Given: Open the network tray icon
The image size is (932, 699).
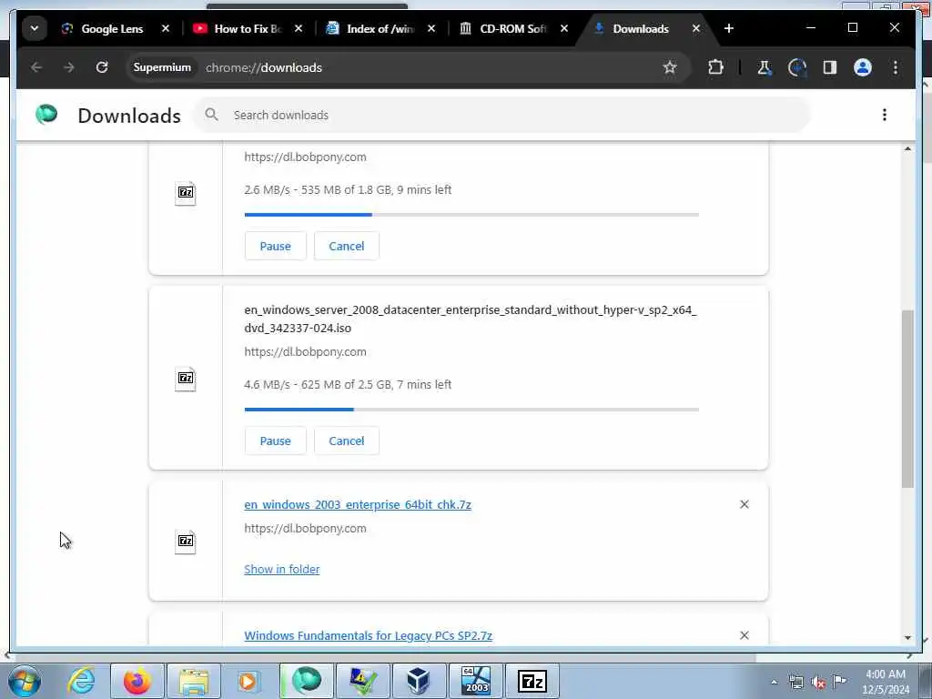Looking at the screenshot, I should (x=796, y=683).
